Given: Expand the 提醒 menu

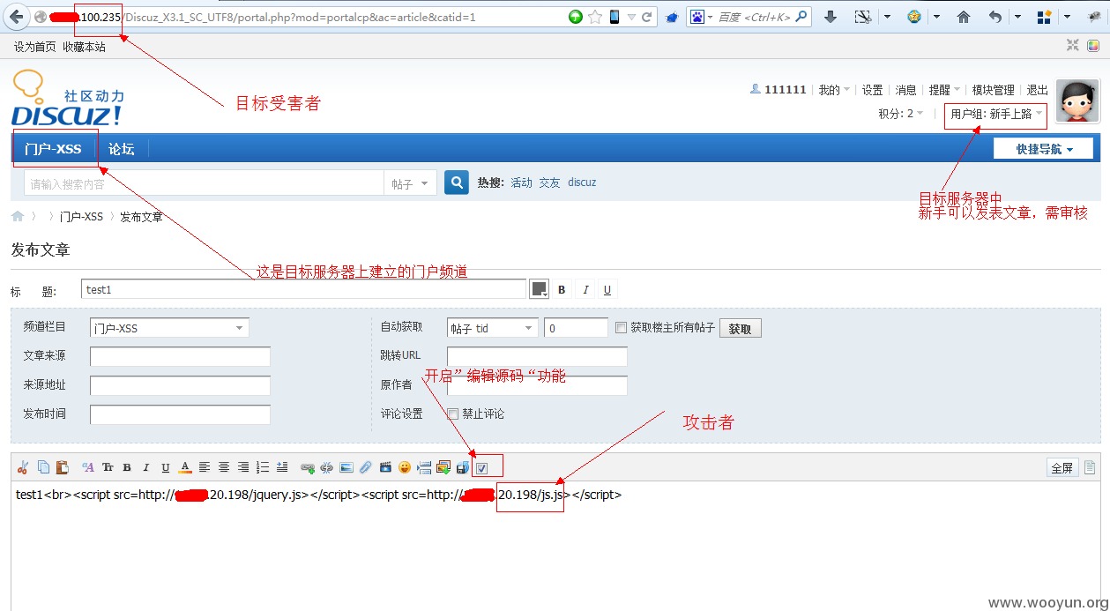Looking at the screenshot, I should [x=944, y=90].
